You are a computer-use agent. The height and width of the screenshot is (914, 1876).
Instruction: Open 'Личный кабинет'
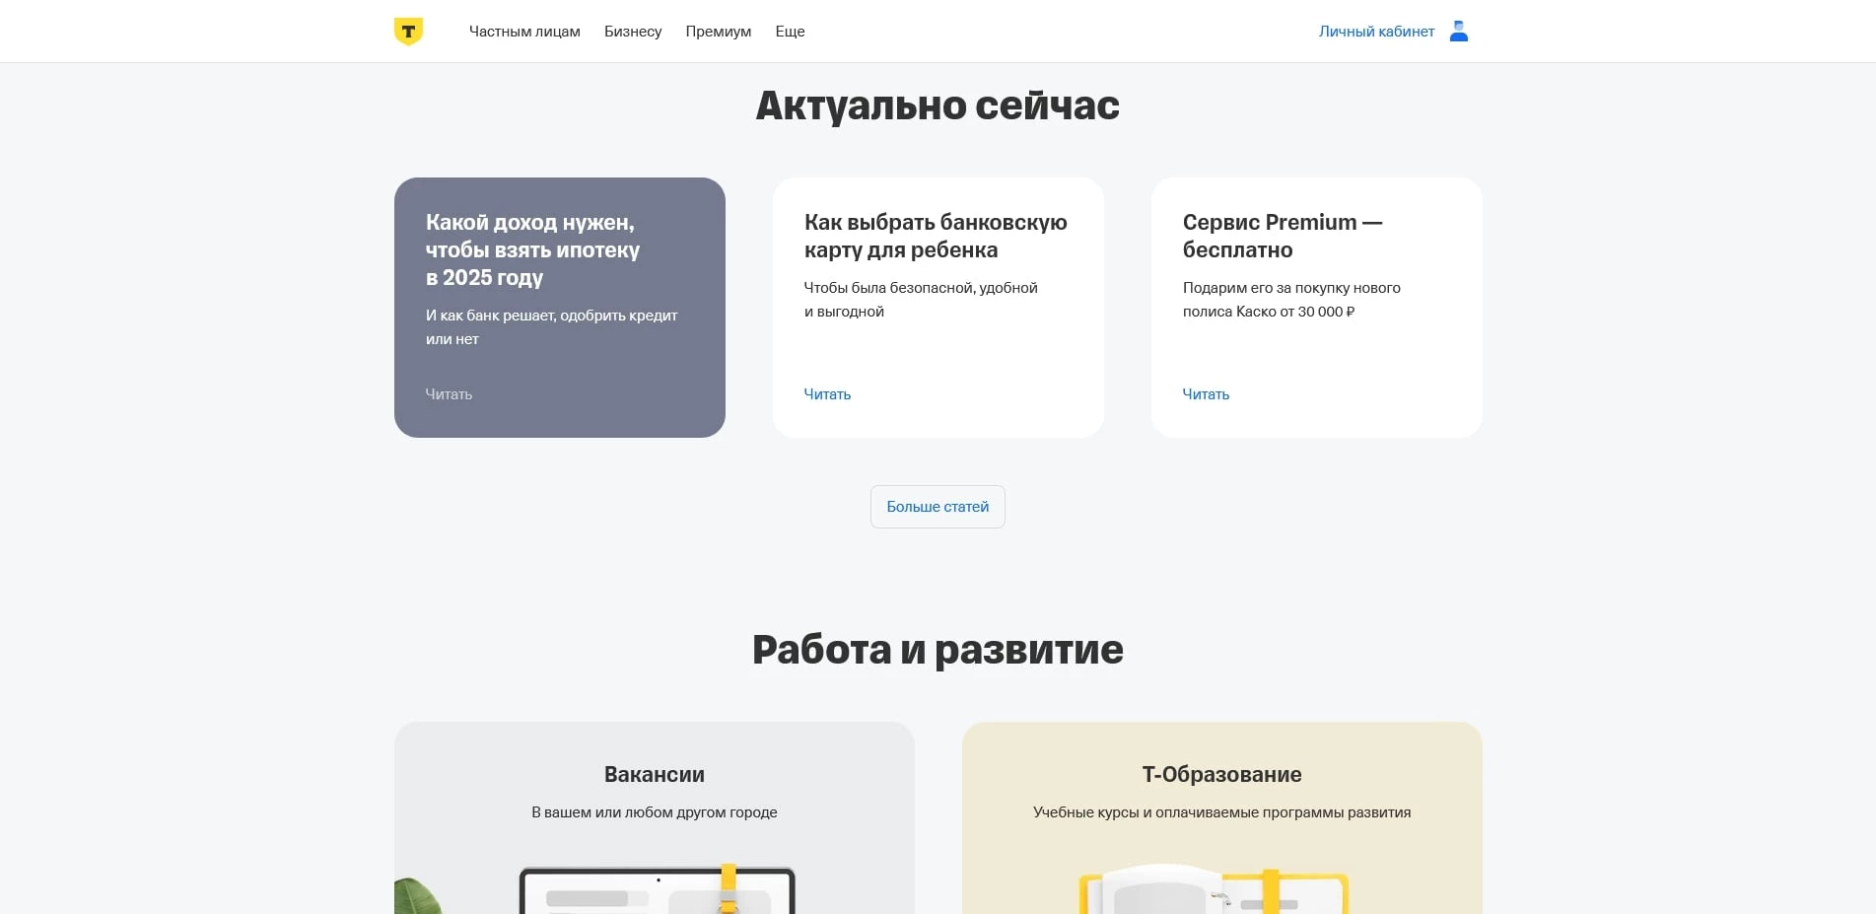1376,31
